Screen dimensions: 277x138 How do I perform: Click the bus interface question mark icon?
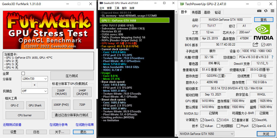coord(272,57)
